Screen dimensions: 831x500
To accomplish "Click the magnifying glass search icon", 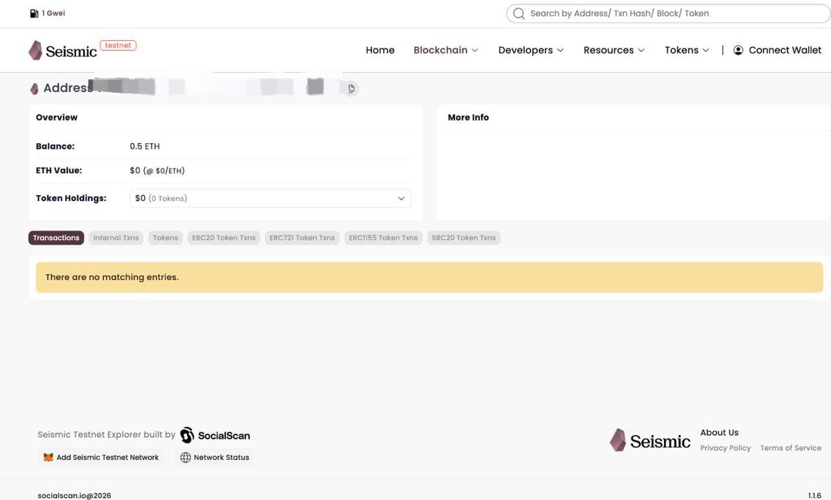I will click(x=518, y=13).
